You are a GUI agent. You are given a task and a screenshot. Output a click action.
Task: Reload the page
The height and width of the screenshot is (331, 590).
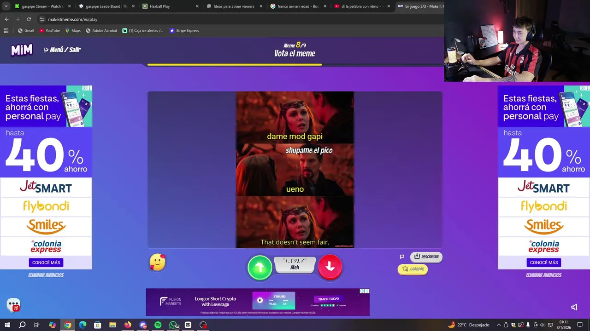click(29, 19)
